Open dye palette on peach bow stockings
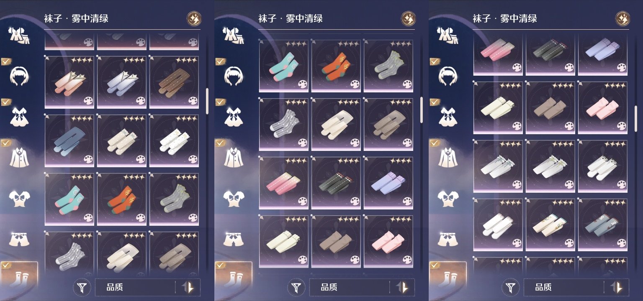643x301 pixels. (88, 101)
